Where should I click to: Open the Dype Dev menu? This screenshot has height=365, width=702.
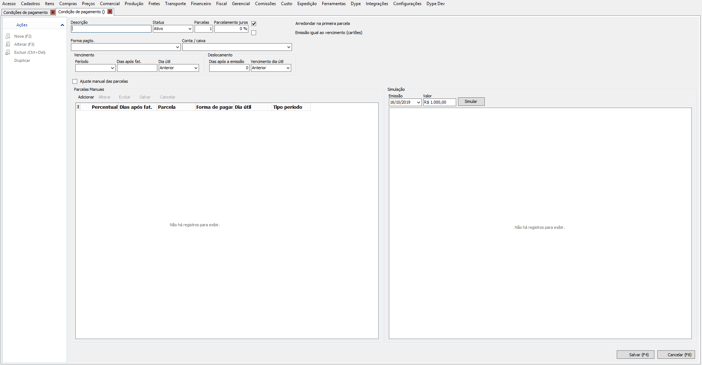pos(435,4)
